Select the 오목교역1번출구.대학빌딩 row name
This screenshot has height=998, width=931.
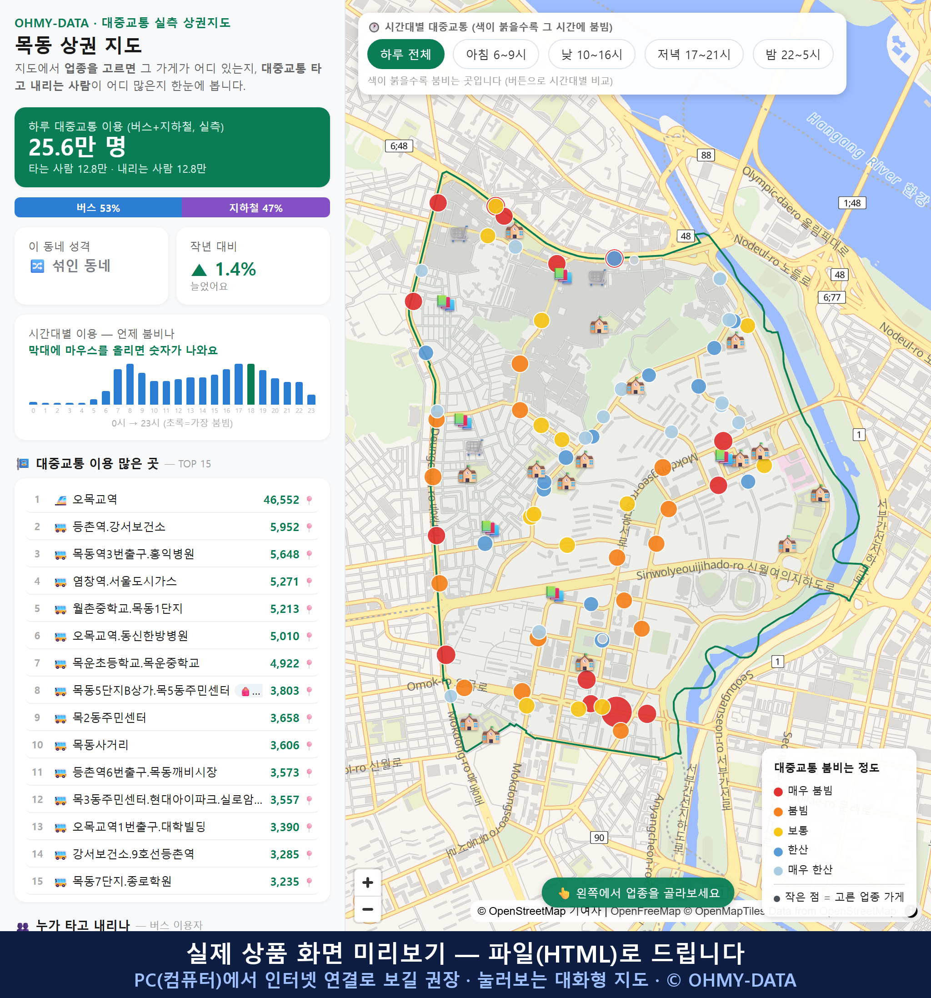(139, 827)
